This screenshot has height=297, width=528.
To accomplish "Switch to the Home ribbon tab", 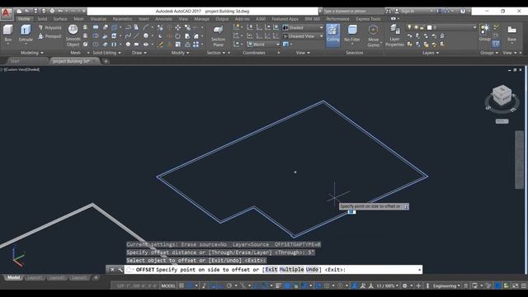I will coord(24,19).
